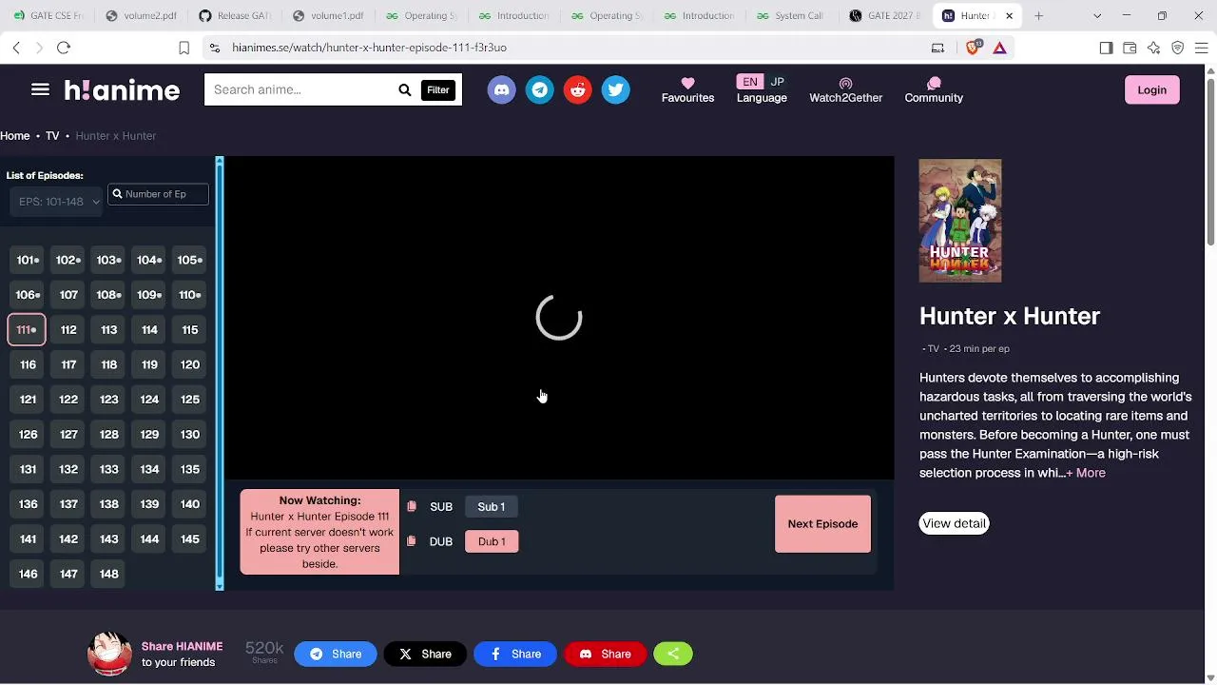Go back to the previous page

[x=16, y=48]
